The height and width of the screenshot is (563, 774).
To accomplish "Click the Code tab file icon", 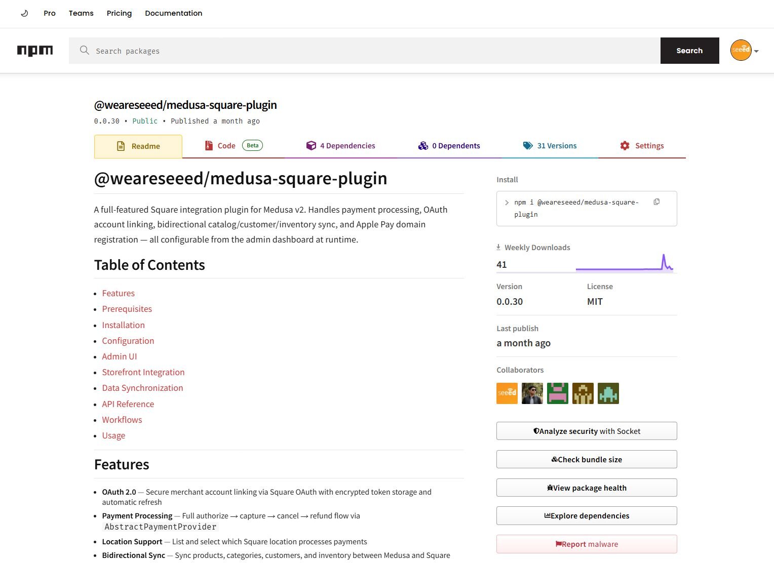I will (x=209, y=146).
